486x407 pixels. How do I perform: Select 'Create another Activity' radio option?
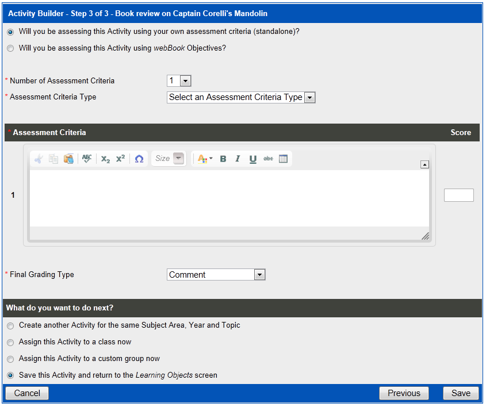pos(10,326)
